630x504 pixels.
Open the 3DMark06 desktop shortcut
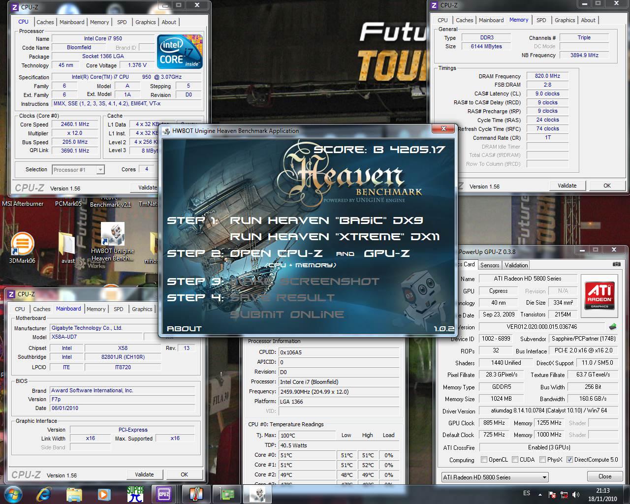[x=22, y=248]
